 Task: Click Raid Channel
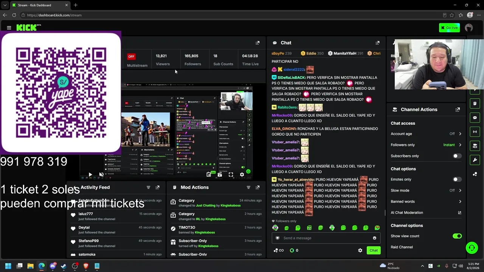click(x=402, y=247)
